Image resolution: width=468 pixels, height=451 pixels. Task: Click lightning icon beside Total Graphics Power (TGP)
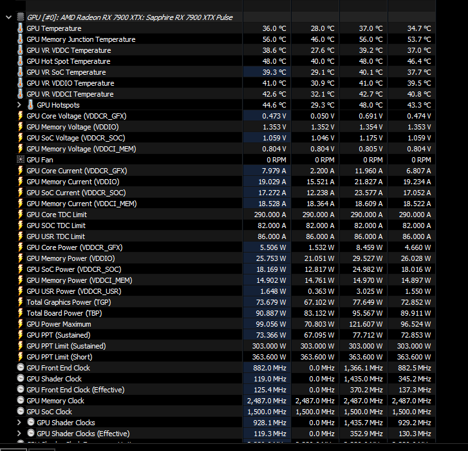[21, 302]
